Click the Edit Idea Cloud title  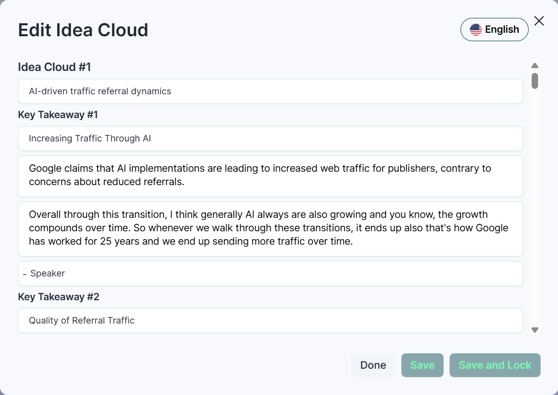point(83,30)
